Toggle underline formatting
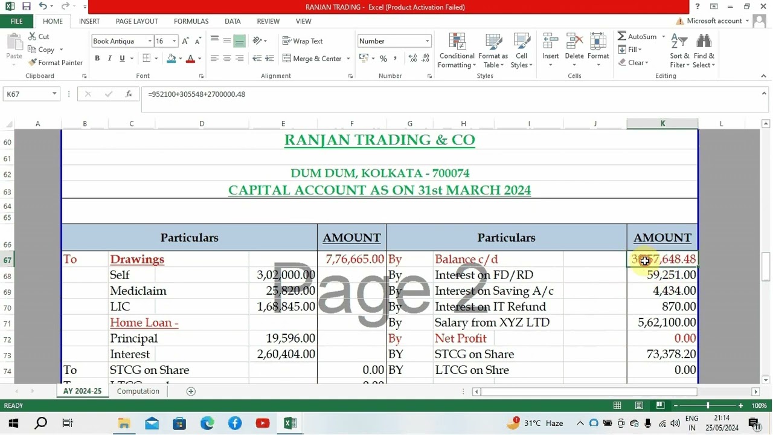 coord(122,59)
